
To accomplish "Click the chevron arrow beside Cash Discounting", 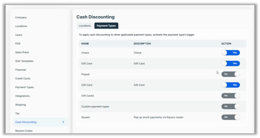I will coord(63,122).
